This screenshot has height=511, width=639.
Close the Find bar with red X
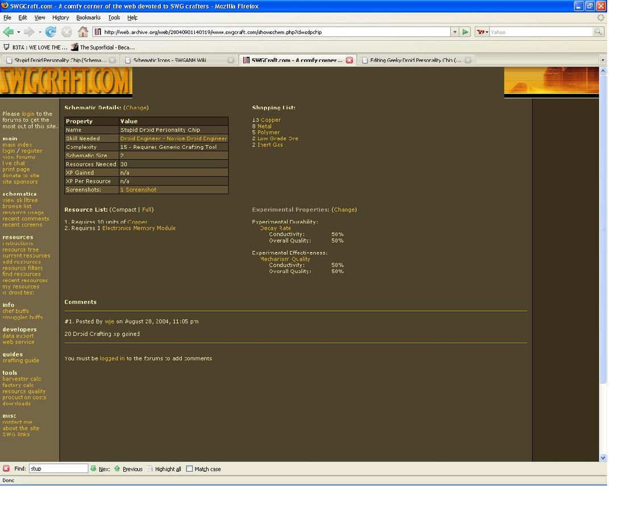coord(6,468)
